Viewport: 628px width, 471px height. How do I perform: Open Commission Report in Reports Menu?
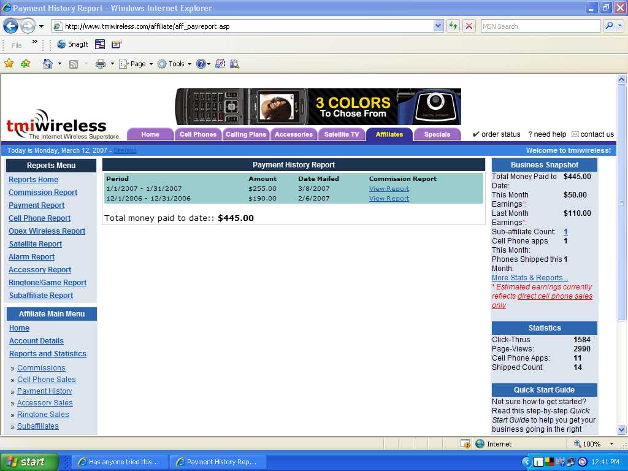(x=43, y=192)
